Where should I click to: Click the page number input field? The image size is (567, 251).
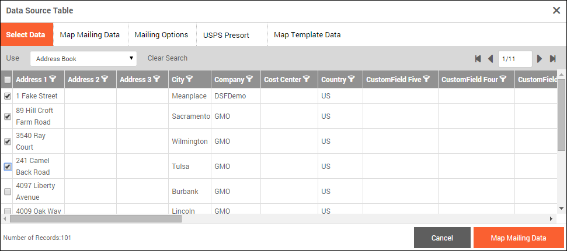tap(514, 59)
